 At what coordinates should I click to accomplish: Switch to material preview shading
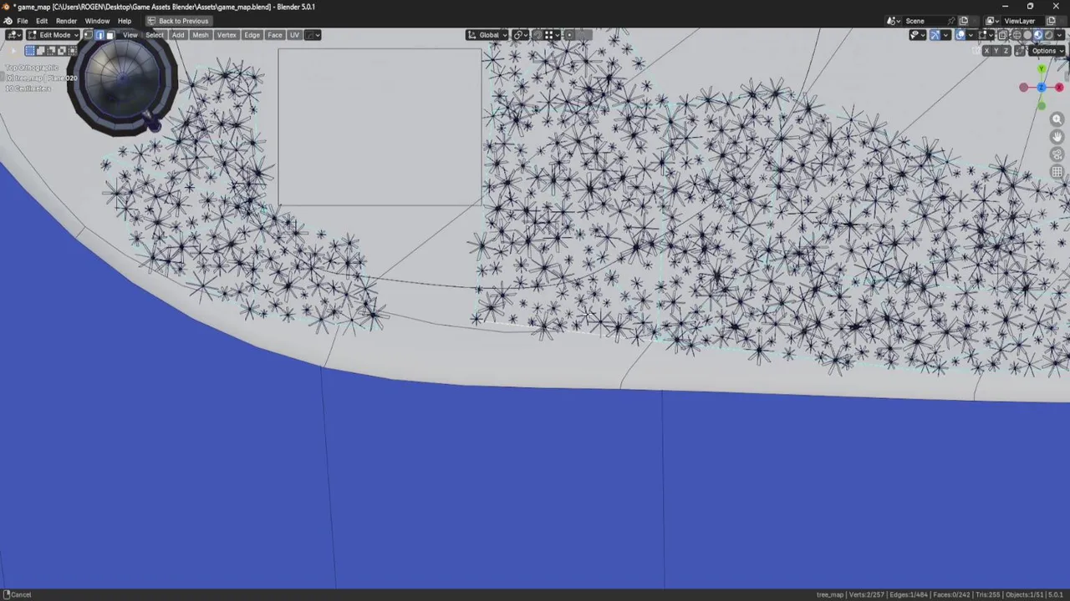[1038, 35]
